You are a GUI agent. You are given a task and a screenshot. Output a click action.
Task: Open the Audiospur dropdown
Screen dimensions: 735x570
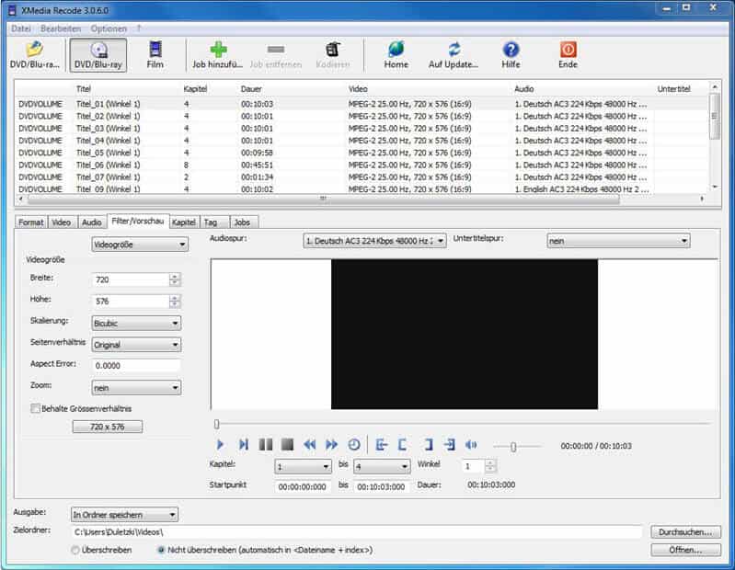click(x=374, y=241)
